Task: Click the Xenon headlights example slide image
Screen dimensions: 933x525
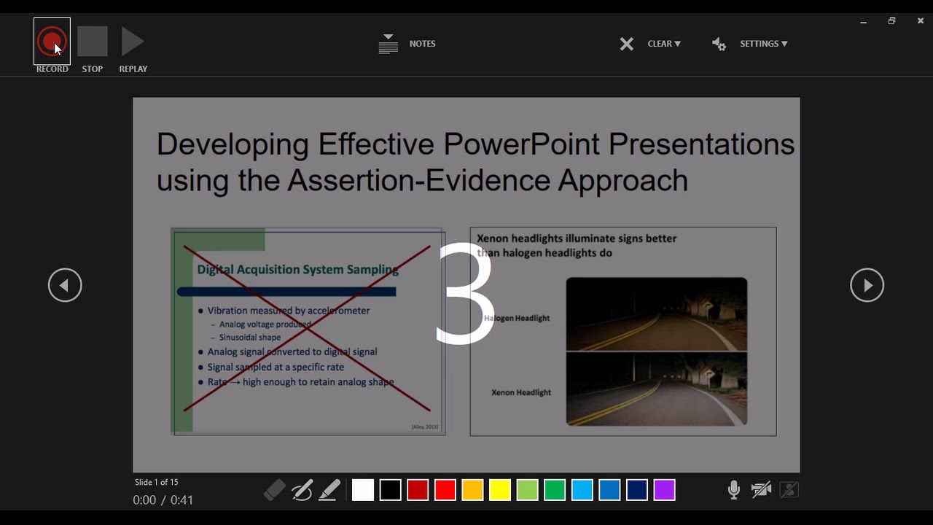Action: pos(623,331)
